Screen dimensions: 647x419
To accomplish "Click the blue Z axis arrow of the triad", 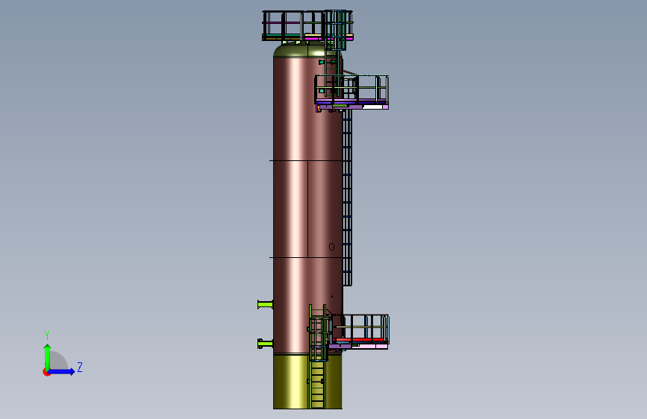I will point(62,371).
